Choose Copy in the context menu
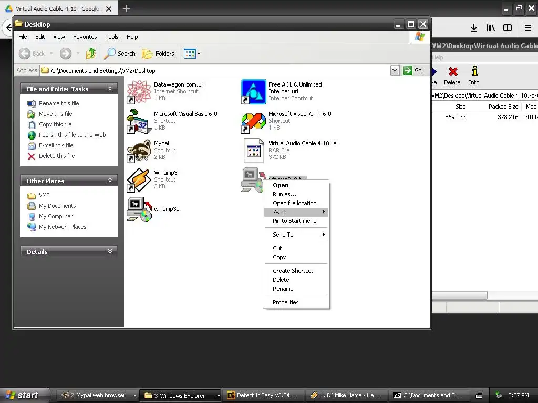 click(295, 257)
